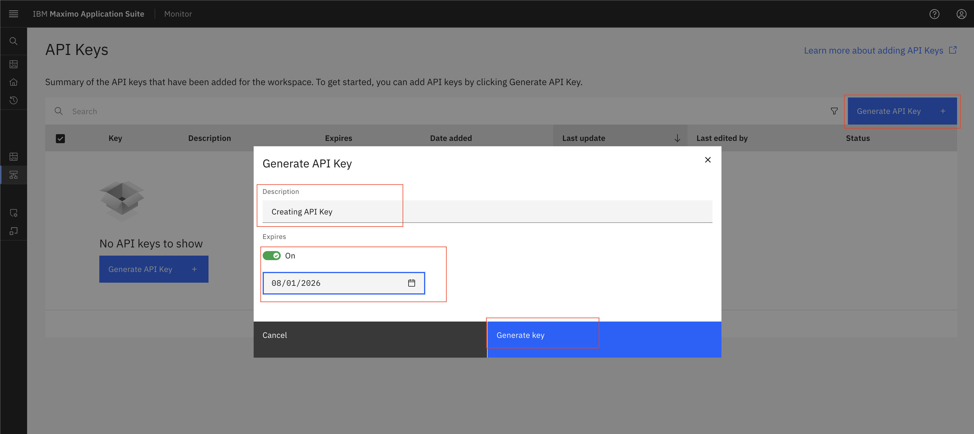The image size is (974, 434).
Task: Click the Key column header
Action: (115, 138)
